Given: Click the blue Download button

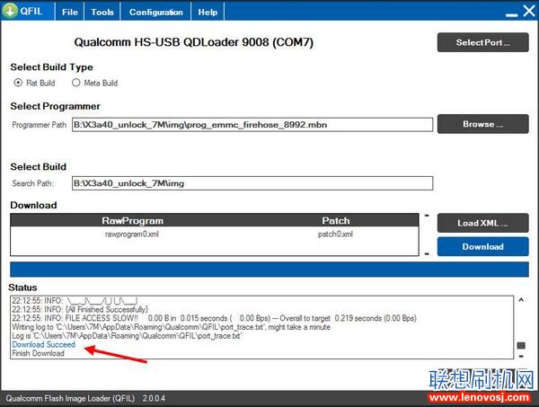Looking at the screenshot, I should tap(482, 246).
